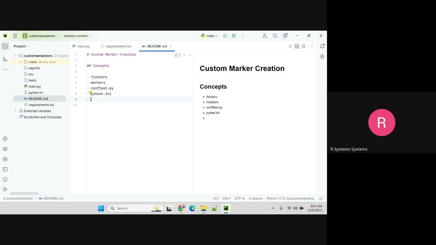This screenshot has height=245, width=436.
Task: Open the main hamburger menu
Action: point(15,36)
